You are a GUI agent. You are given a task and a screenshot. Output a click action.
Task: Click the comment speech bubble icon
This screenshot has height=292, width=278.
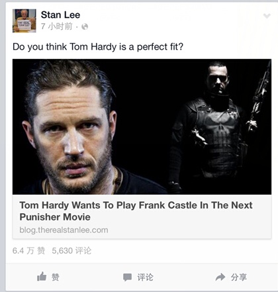click(x=127, y=277)
